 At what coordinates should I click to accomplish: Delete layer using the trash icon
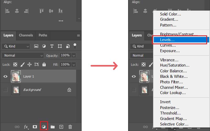[x=70, y=127]
